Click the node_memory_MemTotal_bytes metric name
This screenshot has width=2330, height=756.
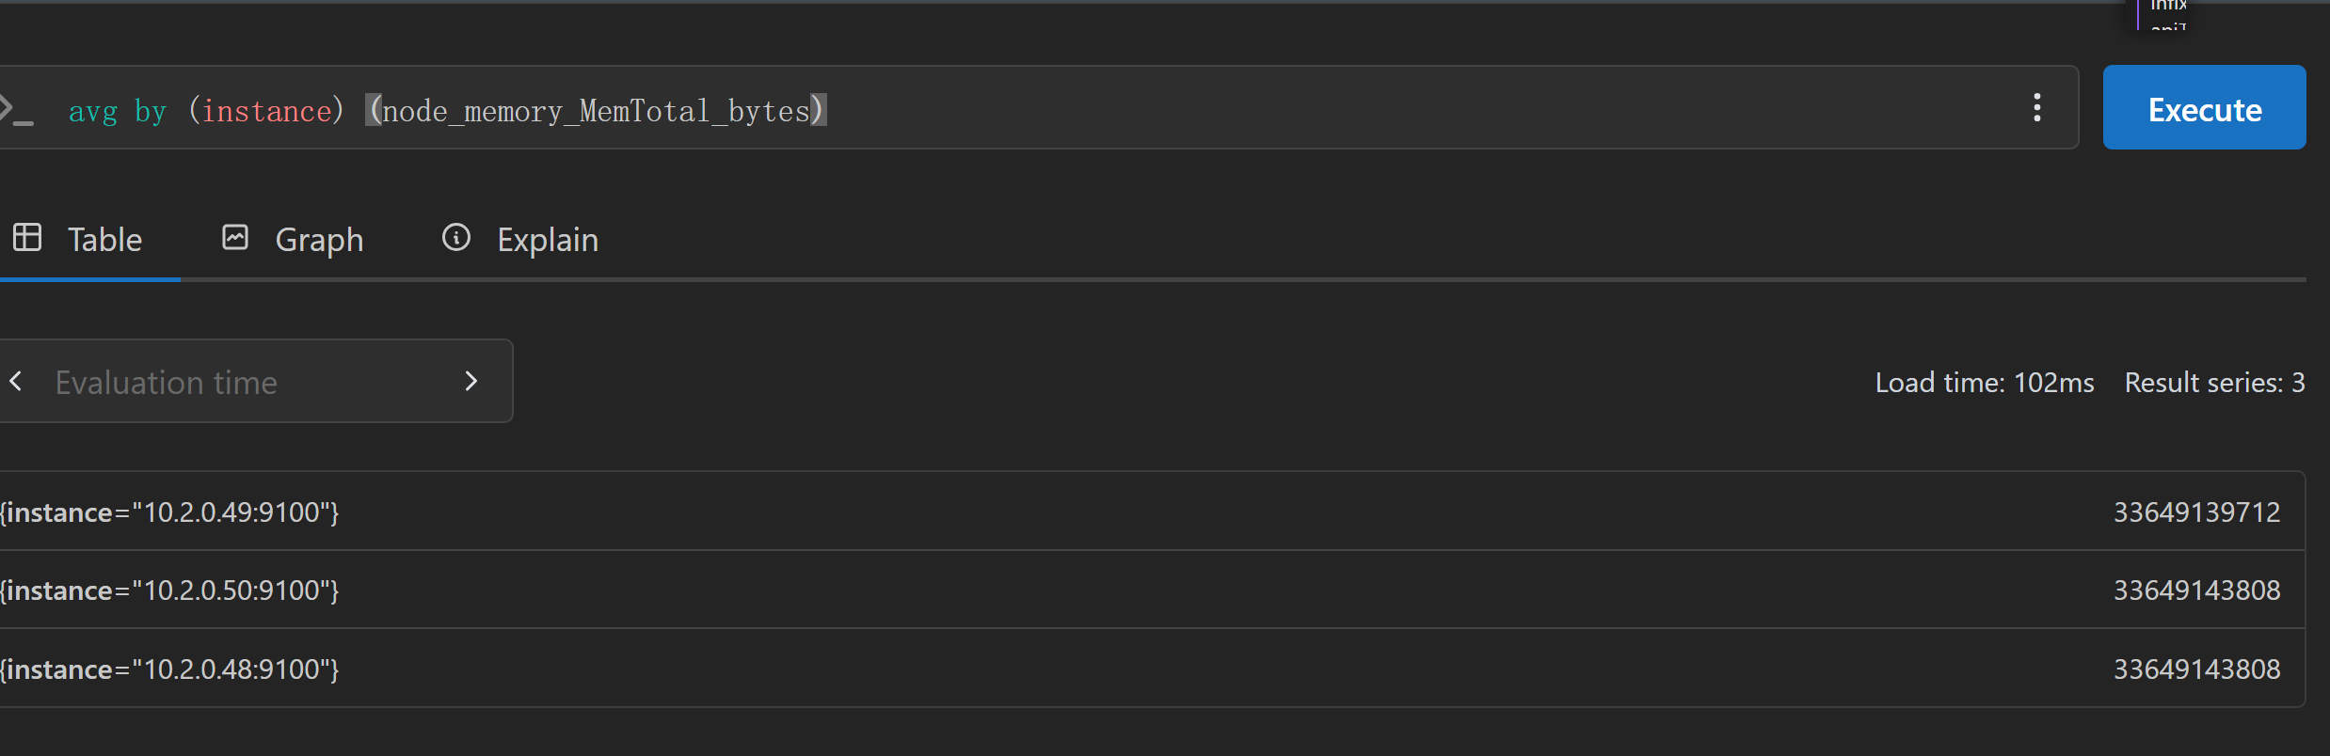tap(596, 111)
